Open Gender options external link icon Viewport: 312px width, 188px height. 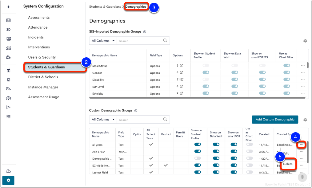click(181, 72)
